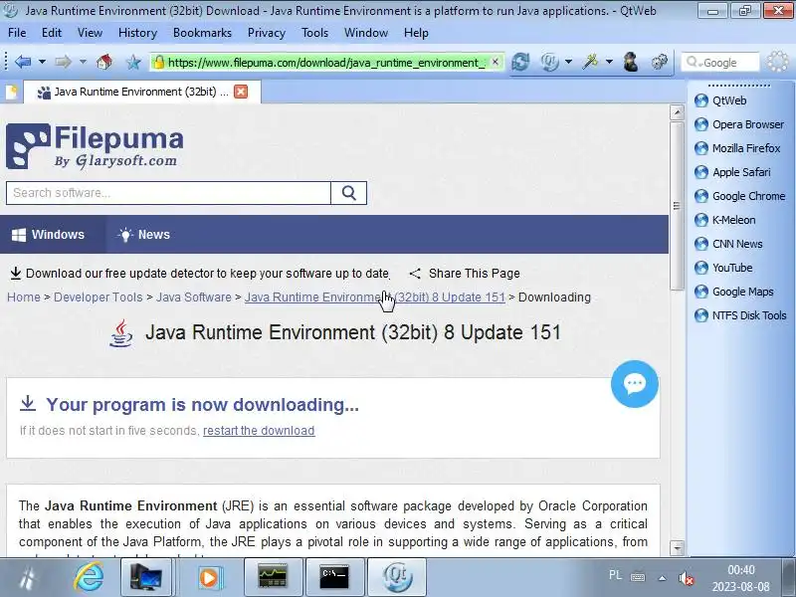The height and width of the screenshot is (597, 796).
Task: Open the Help menu
Action: [x=416, y=33]
